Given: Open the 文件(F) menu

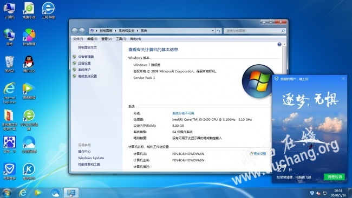Looking at the screenshot, I should coord(78,39).
